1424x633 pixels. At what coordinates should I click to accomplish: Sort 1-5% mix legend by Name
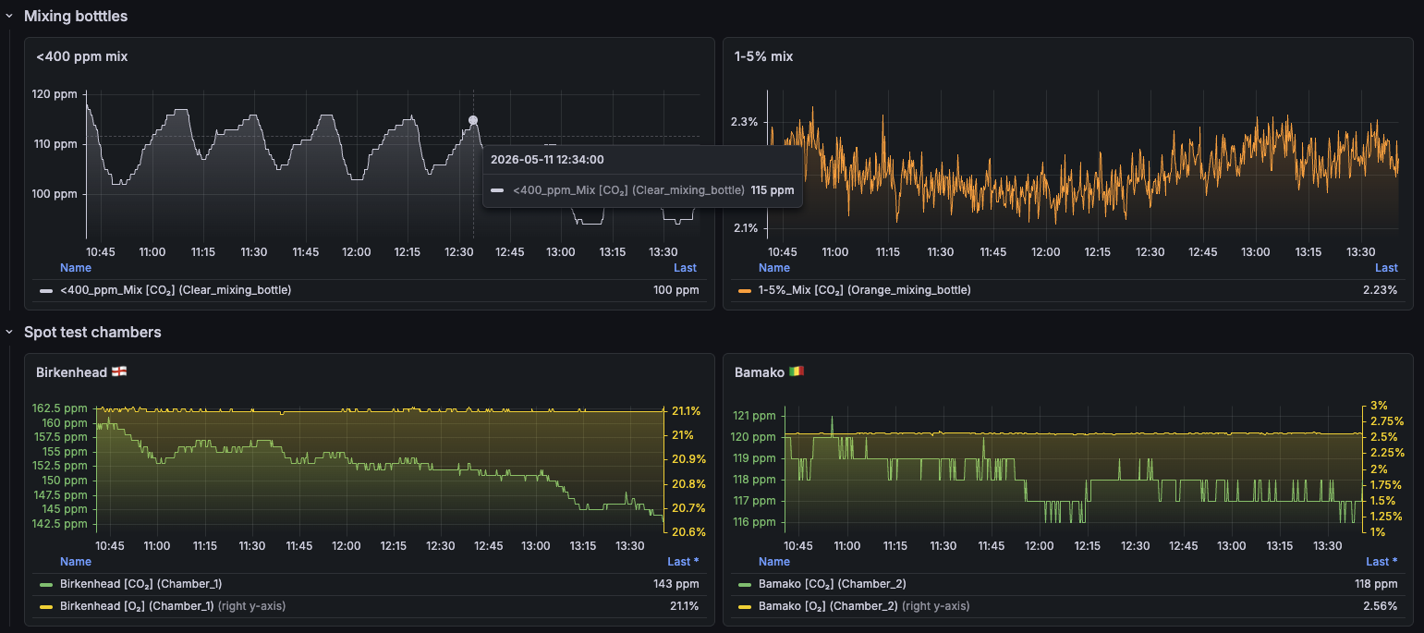[x=774, y=268]
